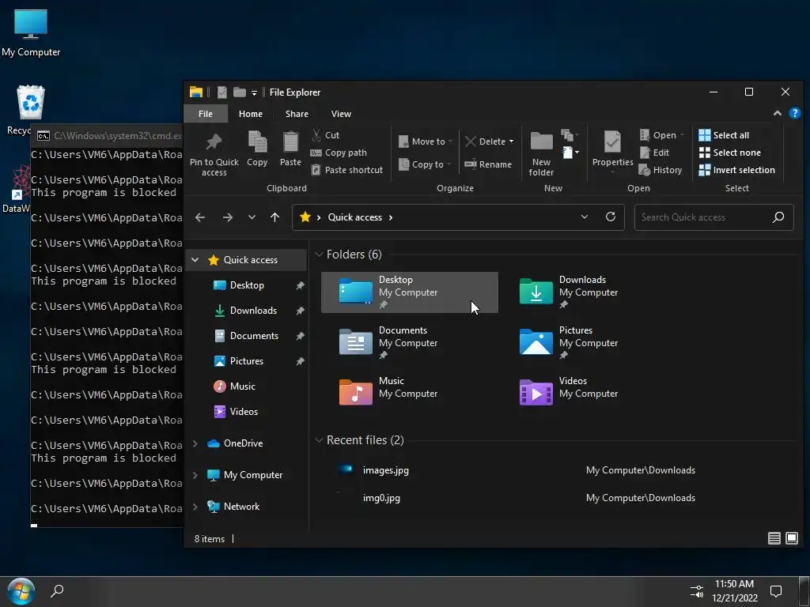Switch to the Home tab
This screenshot has height=607, width=810.
(251, 114)
